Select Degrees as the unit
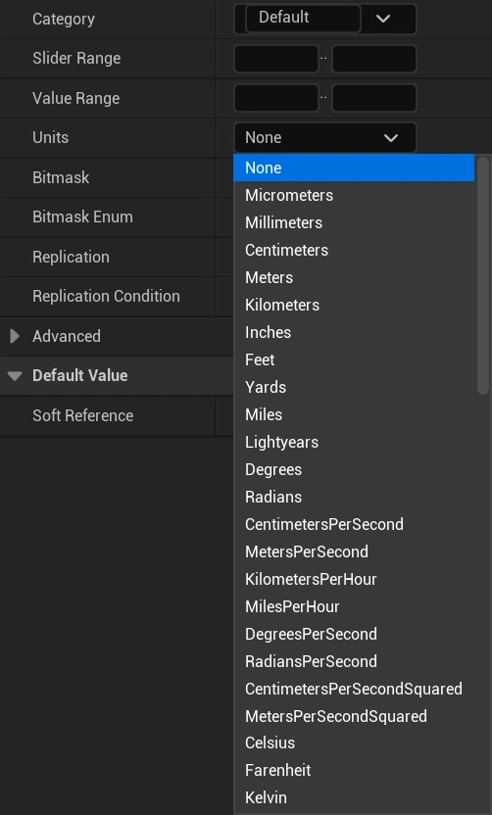 point(354,470)
